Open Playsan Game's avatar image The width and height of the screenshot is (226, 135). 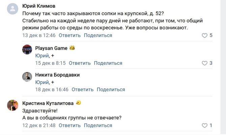pos(27,49)
